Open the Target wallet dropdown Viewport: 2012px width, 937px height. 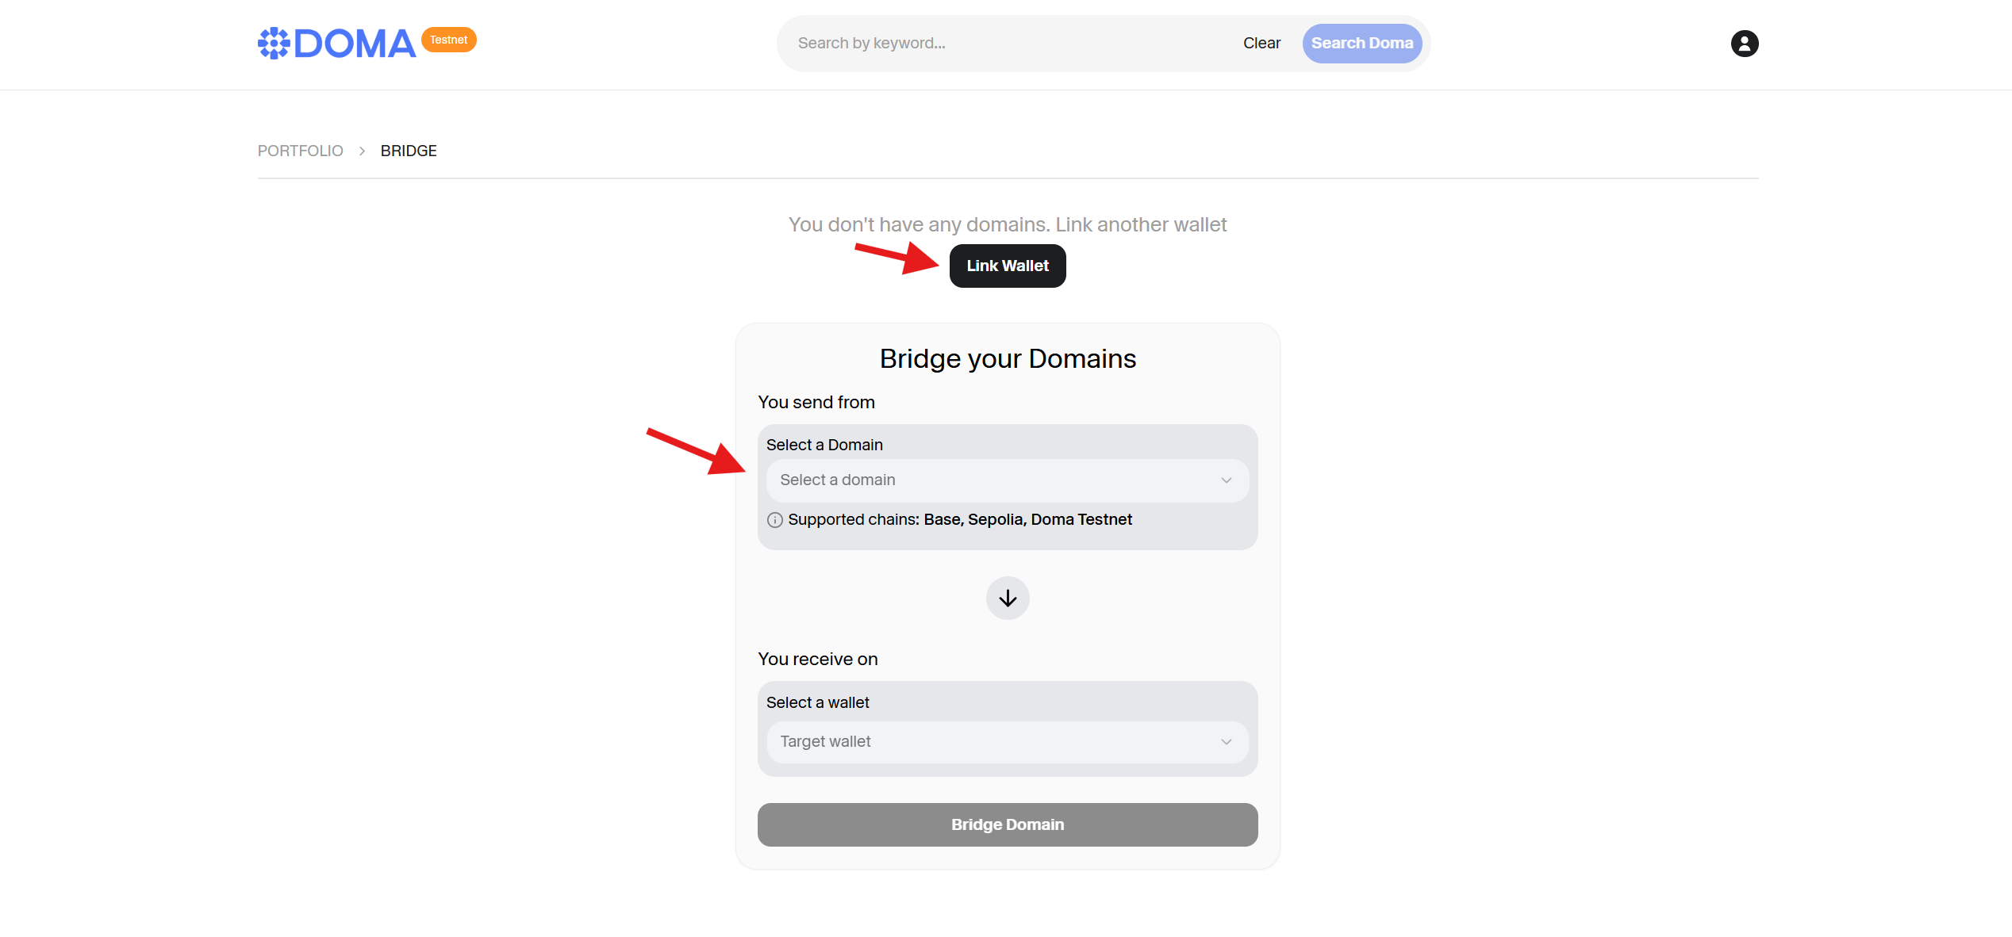click(x=1006, y=742)
